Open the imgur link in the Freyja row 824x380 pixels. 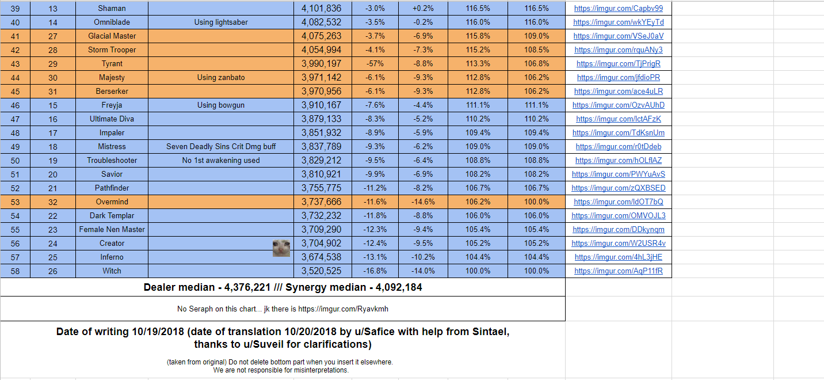(618, 105)
